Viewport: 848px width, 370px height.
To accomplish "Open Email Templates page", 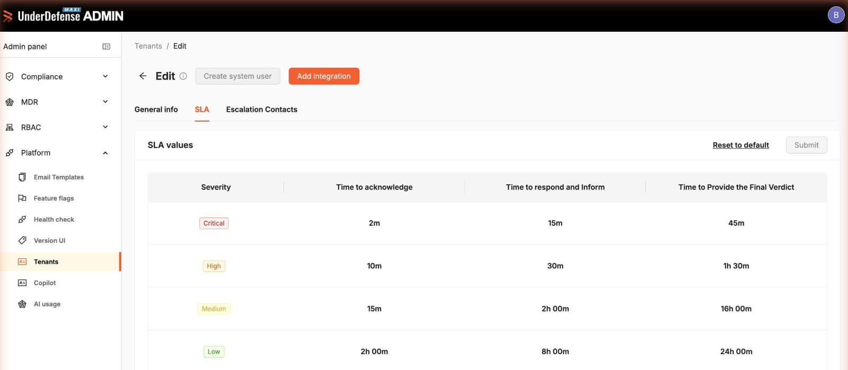I will pyautogui.click(x=59, y=177).
